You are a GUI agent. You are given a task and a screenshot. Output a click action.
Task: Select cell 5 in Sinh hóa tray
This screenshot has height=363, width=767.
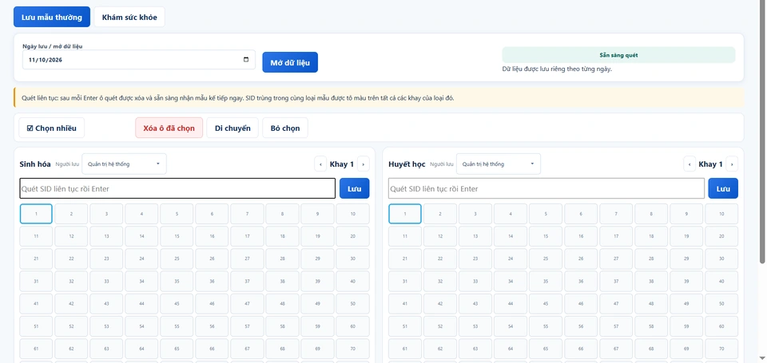tap(177, 214)
